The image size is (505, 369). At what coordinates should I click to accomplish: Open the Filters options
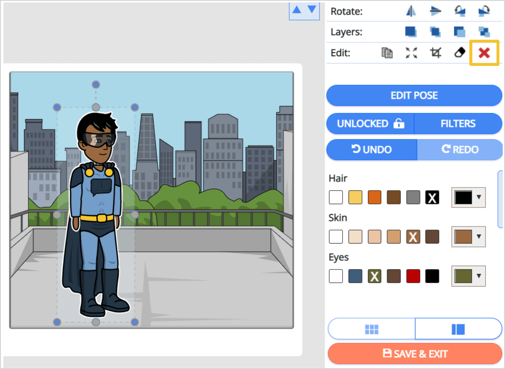pyautogui.click(x=458, y=124)
